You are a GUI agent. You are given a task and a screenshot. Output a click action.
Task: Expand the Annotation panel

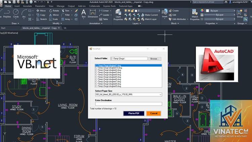pyautogui.click(x=96, y=23)
